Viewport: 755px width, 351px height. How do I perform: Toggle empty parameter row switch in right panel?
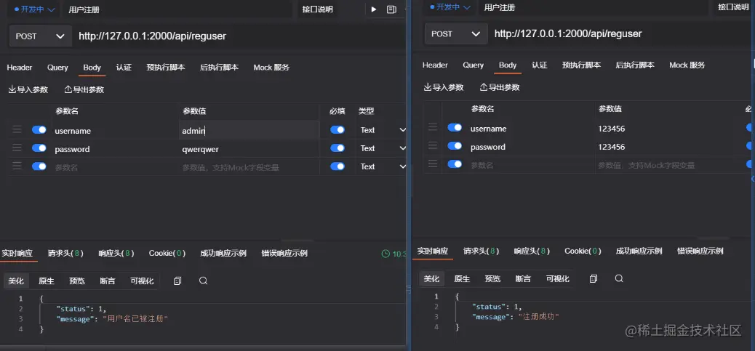coord(455,164)
